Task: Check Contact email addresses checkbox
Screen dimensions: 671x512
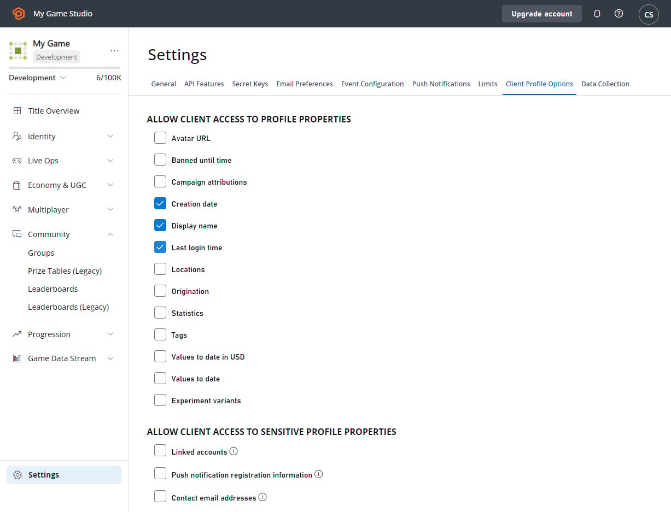Action: (x=160, y=496)
